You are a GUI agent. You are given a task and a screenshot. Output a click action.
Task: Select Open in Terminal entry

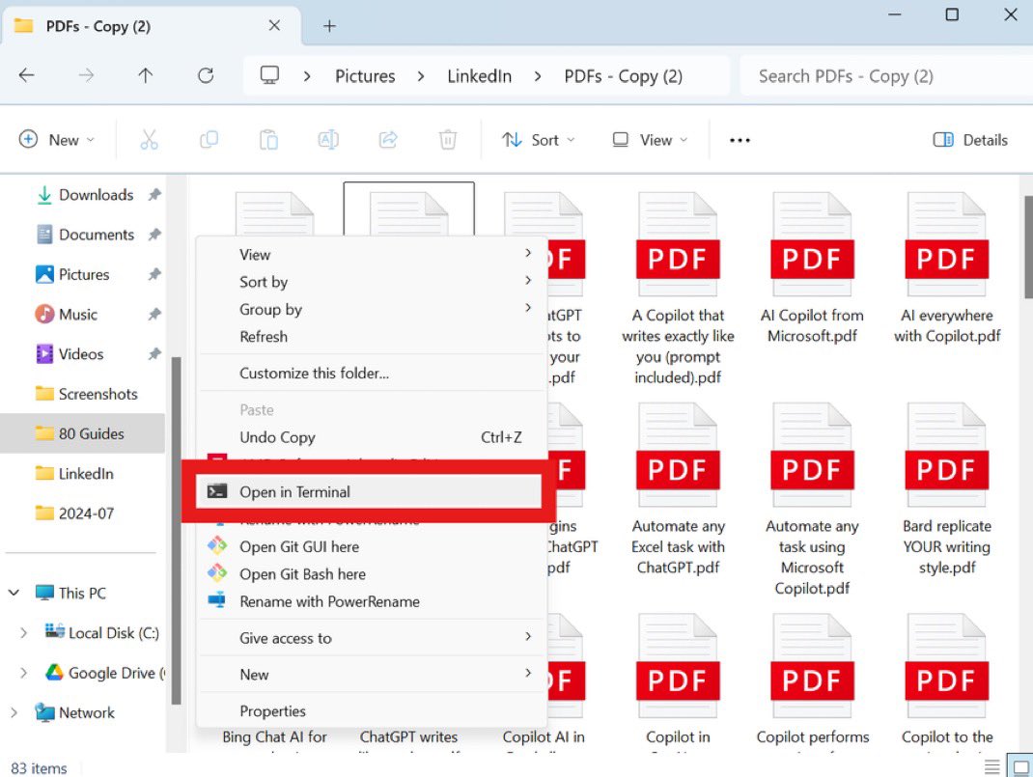(369, 492)
